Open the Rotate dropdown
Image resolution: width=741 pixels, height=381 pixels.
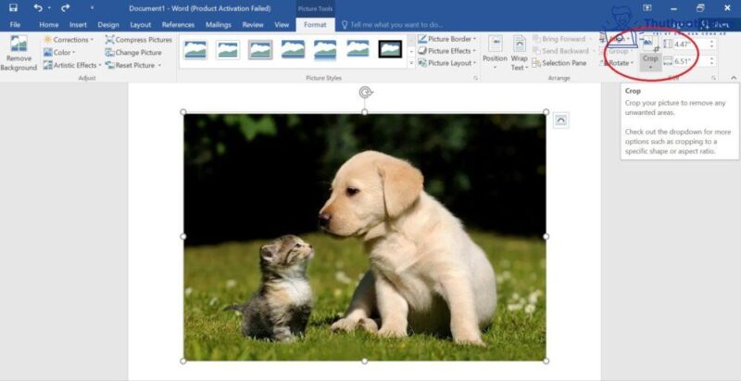617,63
